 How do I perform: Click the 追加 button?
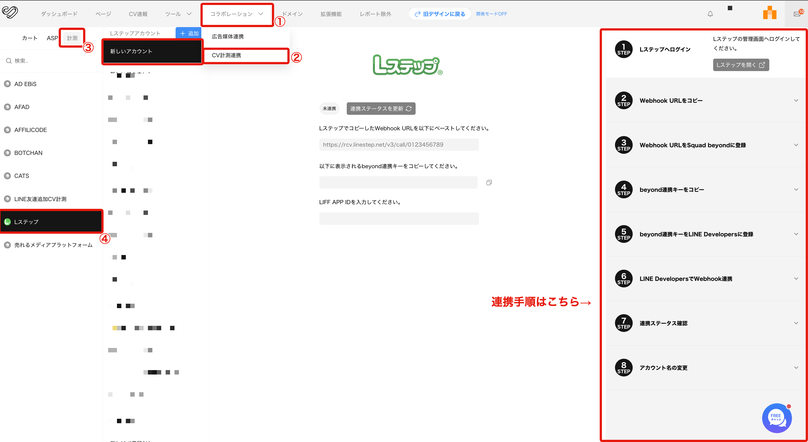[189, 33]
